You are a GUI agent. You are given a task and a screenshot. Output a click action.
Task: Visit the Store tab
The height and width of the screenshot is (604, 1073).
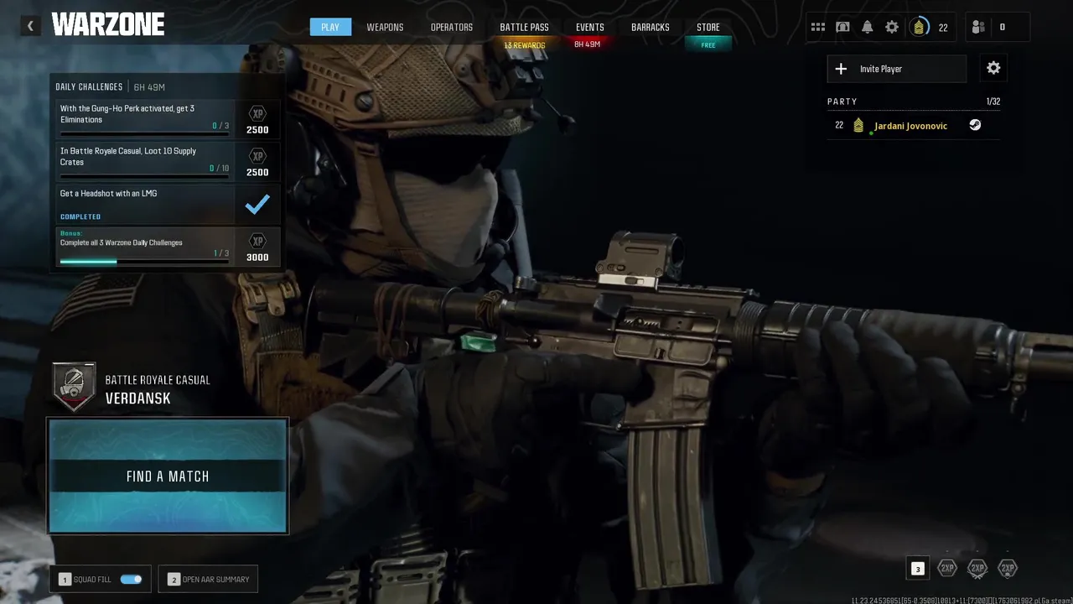(x=708, y=27)
